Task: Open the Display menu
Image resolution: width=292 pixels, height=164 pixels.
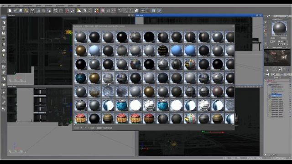Action: click(71, 6)
